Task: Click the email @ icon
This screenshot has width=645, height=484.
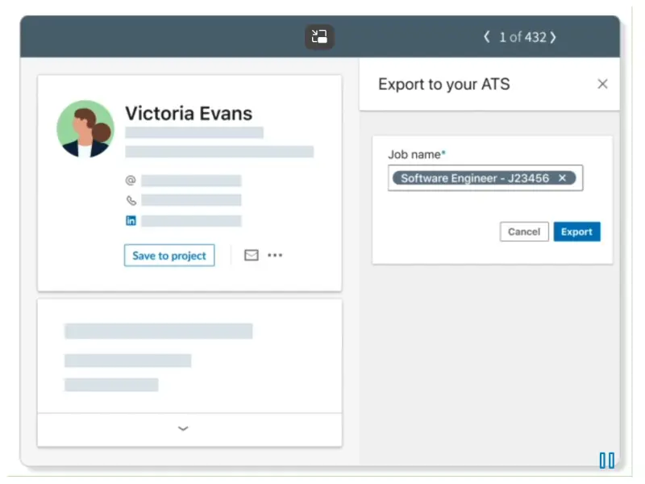Action: [x=131, y=181]
